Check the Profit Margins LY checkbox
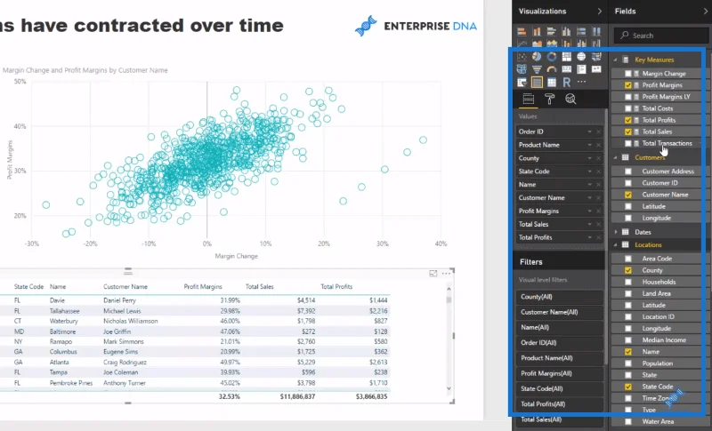 click(628, 97)
